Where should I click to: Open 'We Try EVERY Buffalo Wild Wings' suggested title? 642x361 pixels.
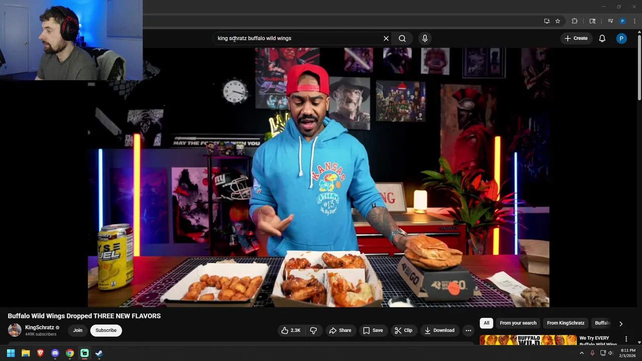pos(598,341)
